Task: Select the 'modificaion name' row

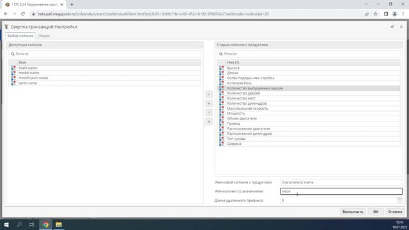Action: point(105,78)
